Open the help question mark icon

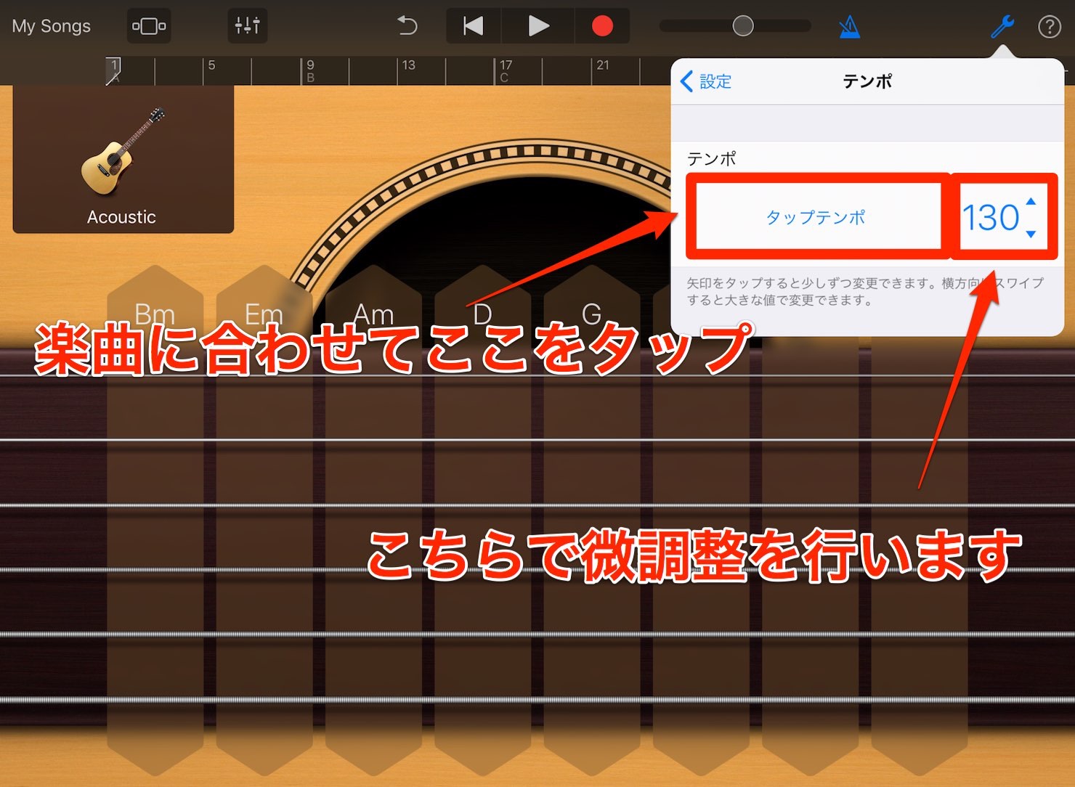pos(1049,27)
